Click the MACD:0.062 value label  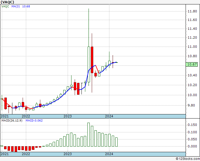[x=34, y=121]
